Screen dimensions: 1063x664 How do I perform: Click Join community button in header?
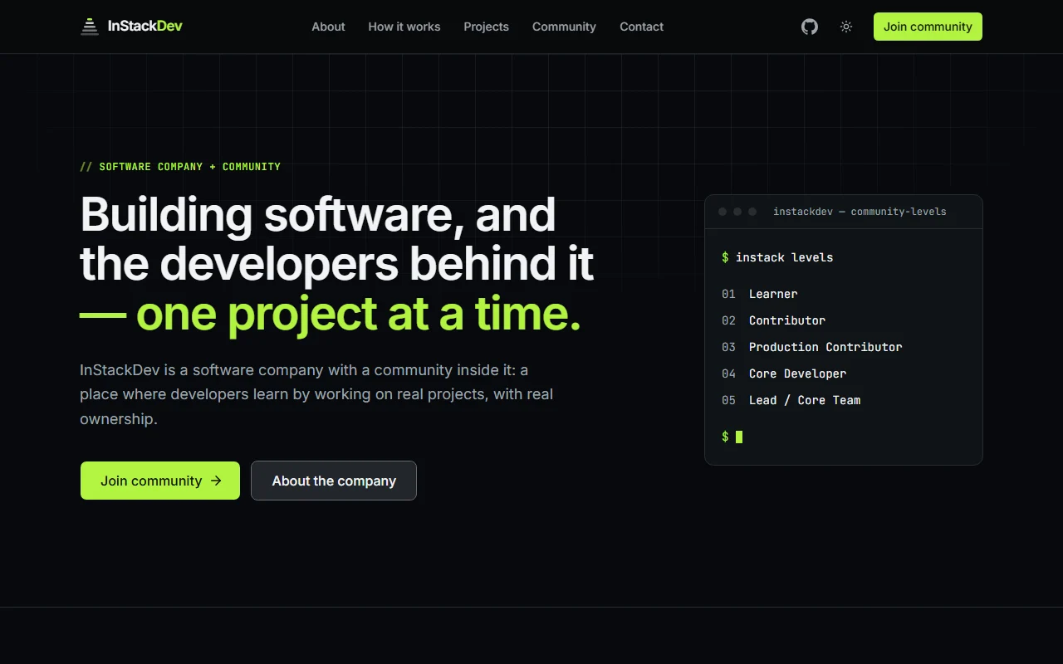click(x=928, y=27)
